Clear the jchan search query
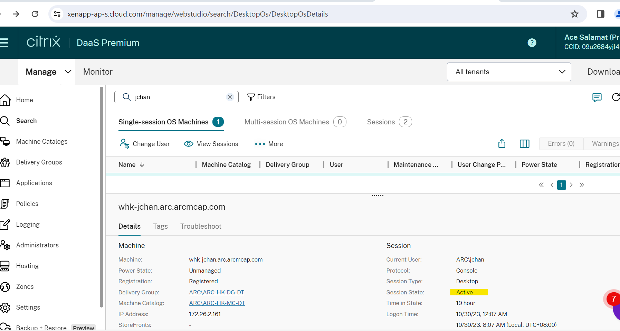The image size is (620, 331). point(230,97)
